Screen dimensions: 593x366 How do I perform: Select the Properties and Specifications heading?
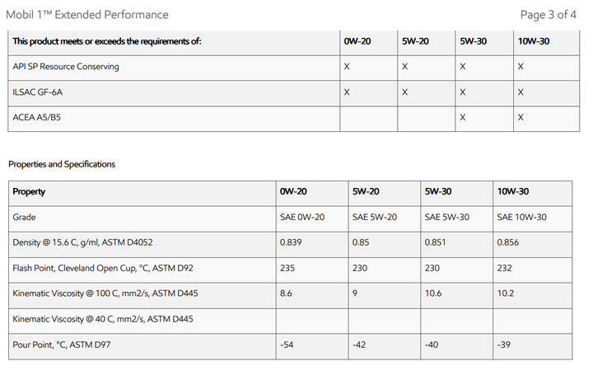tap(62, 164)
